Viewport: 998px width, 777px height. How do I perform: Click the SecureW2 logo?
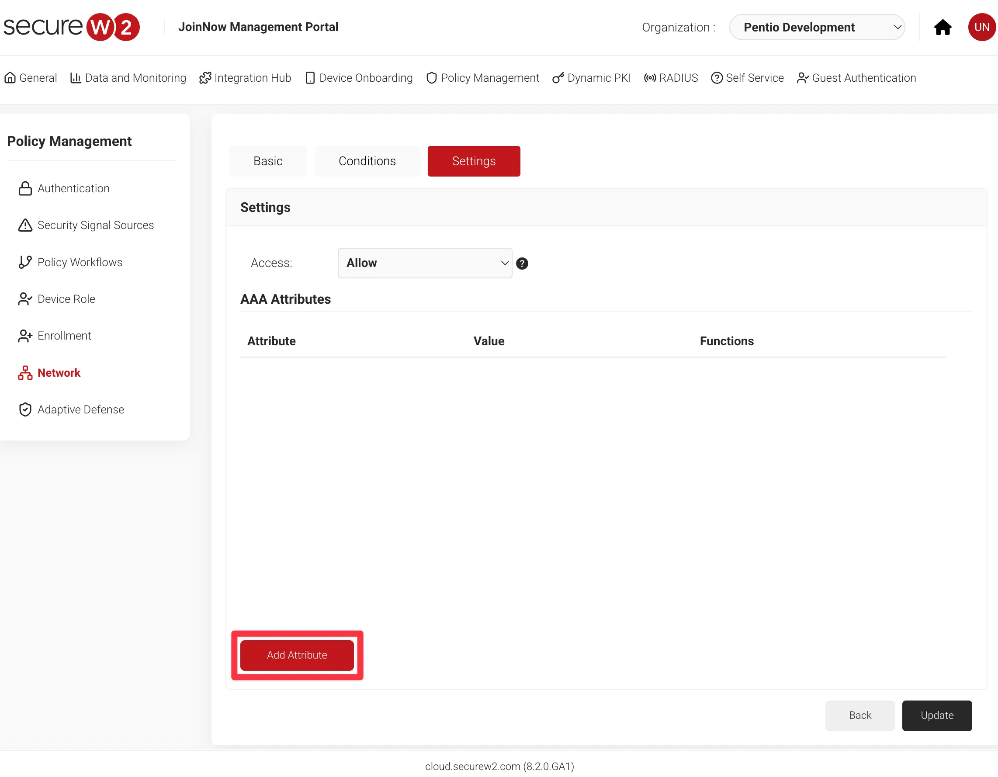(72, 27)
